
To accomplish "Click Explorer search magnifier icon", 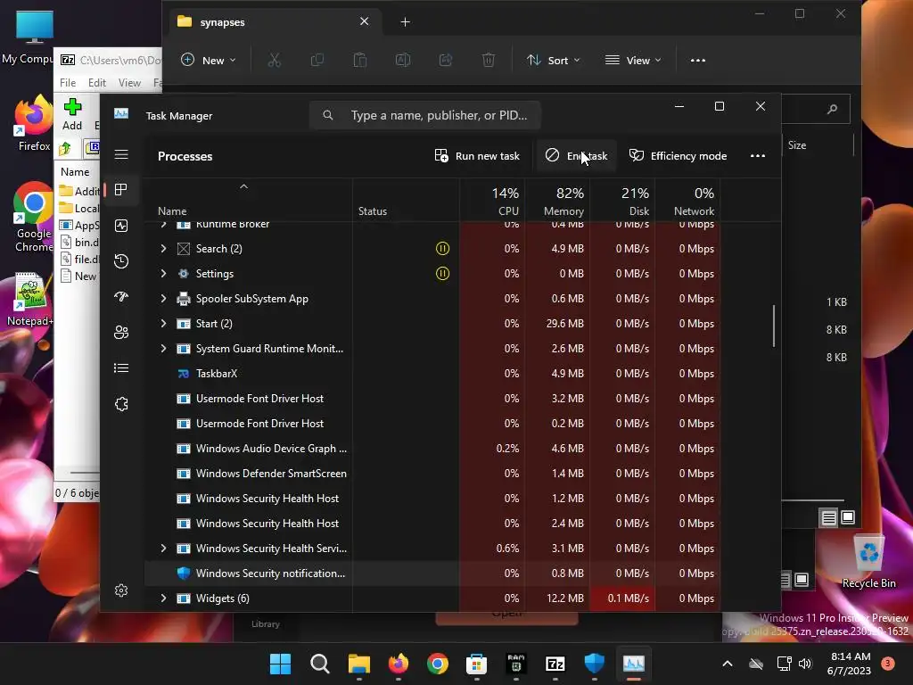I will [833, 109].
